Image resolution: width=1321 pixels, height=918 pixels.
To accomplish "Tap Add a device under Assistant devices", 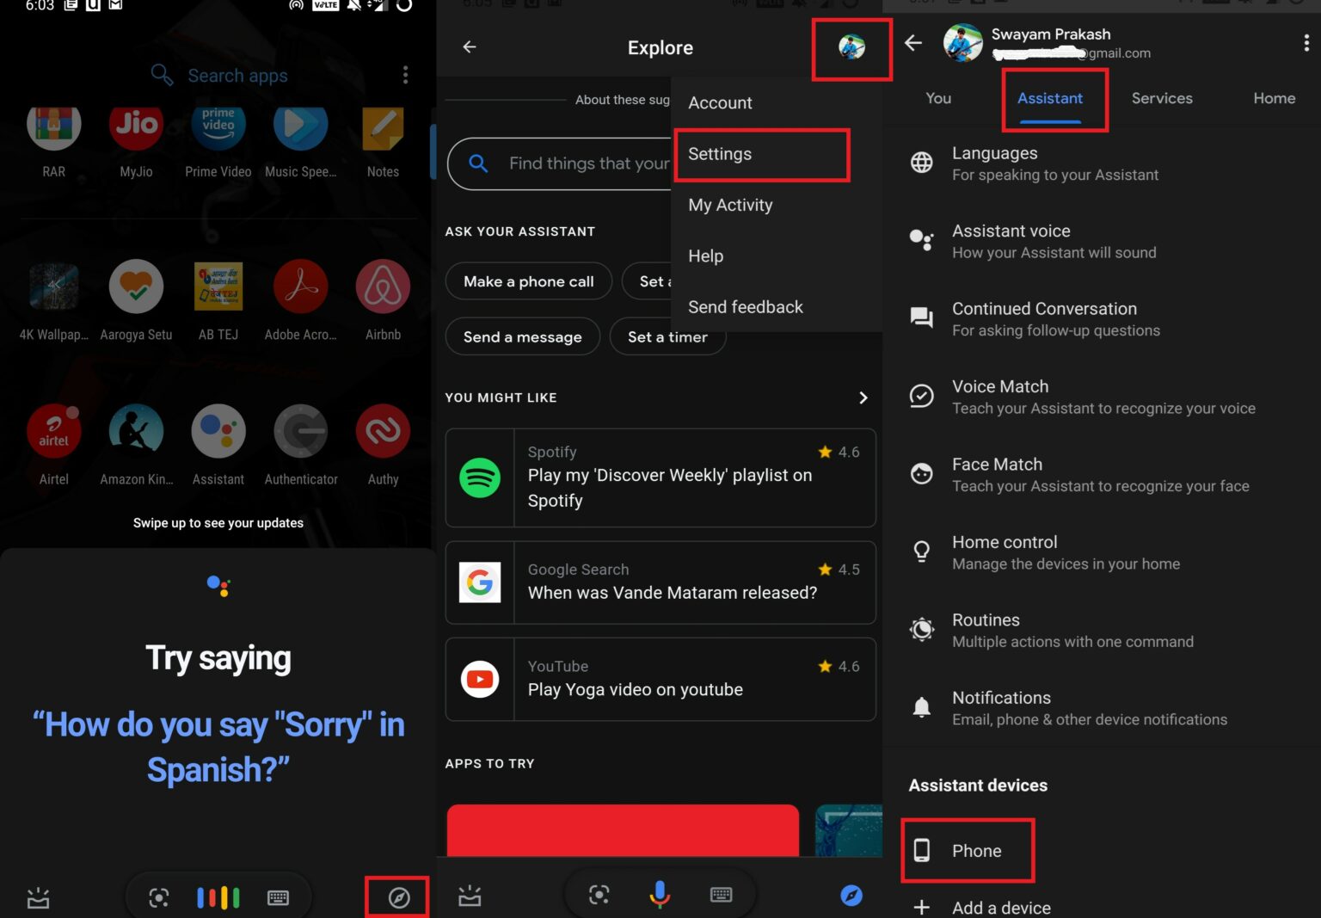I will [1000, 906].
